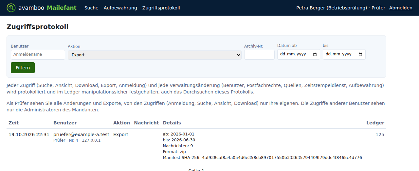
Task: Click the avamboo Mailefant brand name
Action: coord(47,8)
